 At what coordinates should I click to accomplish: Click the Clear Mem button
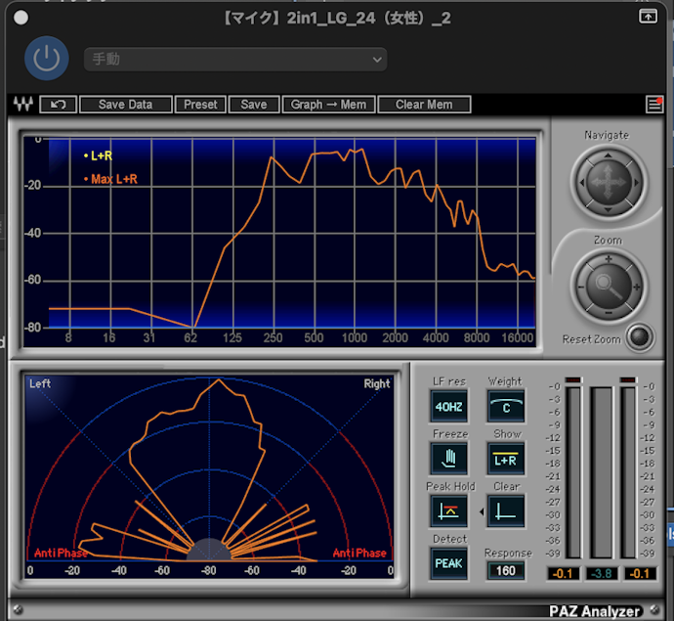[x=424, y=105]
